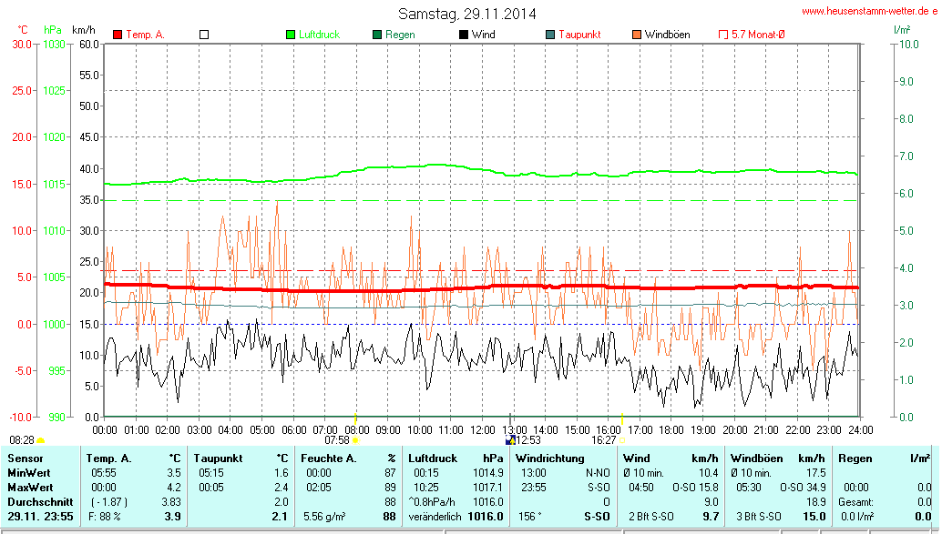Click the red °C axis unit label

23,30
